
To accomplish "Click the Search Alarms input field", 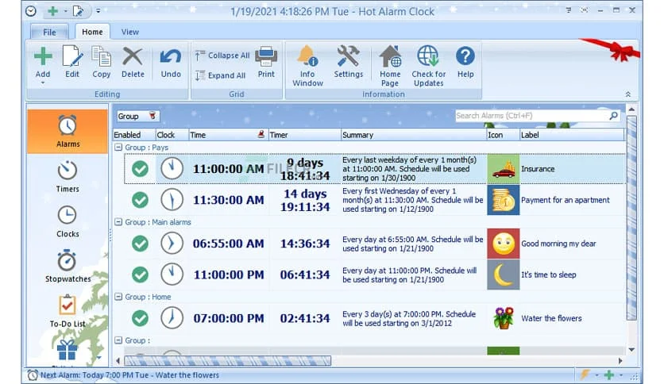I will (x=531, y=116).
